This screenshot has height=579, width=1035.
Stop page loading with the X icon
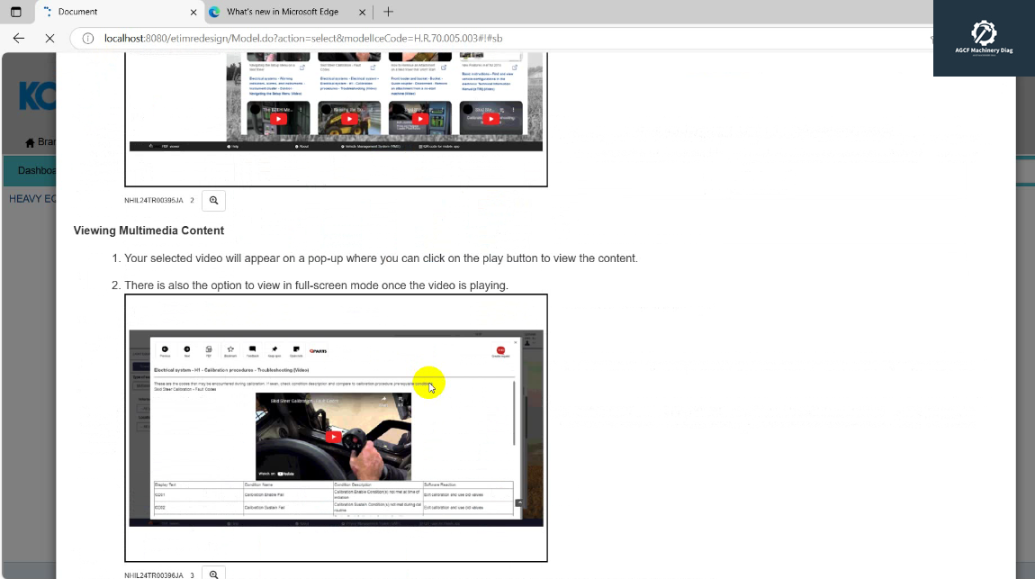tap(49, 39)
